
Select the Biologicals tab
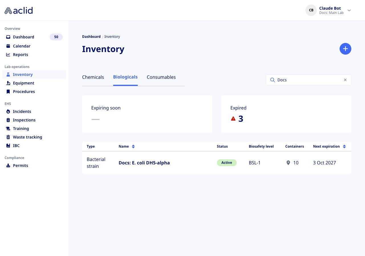(x=125, y=77)
